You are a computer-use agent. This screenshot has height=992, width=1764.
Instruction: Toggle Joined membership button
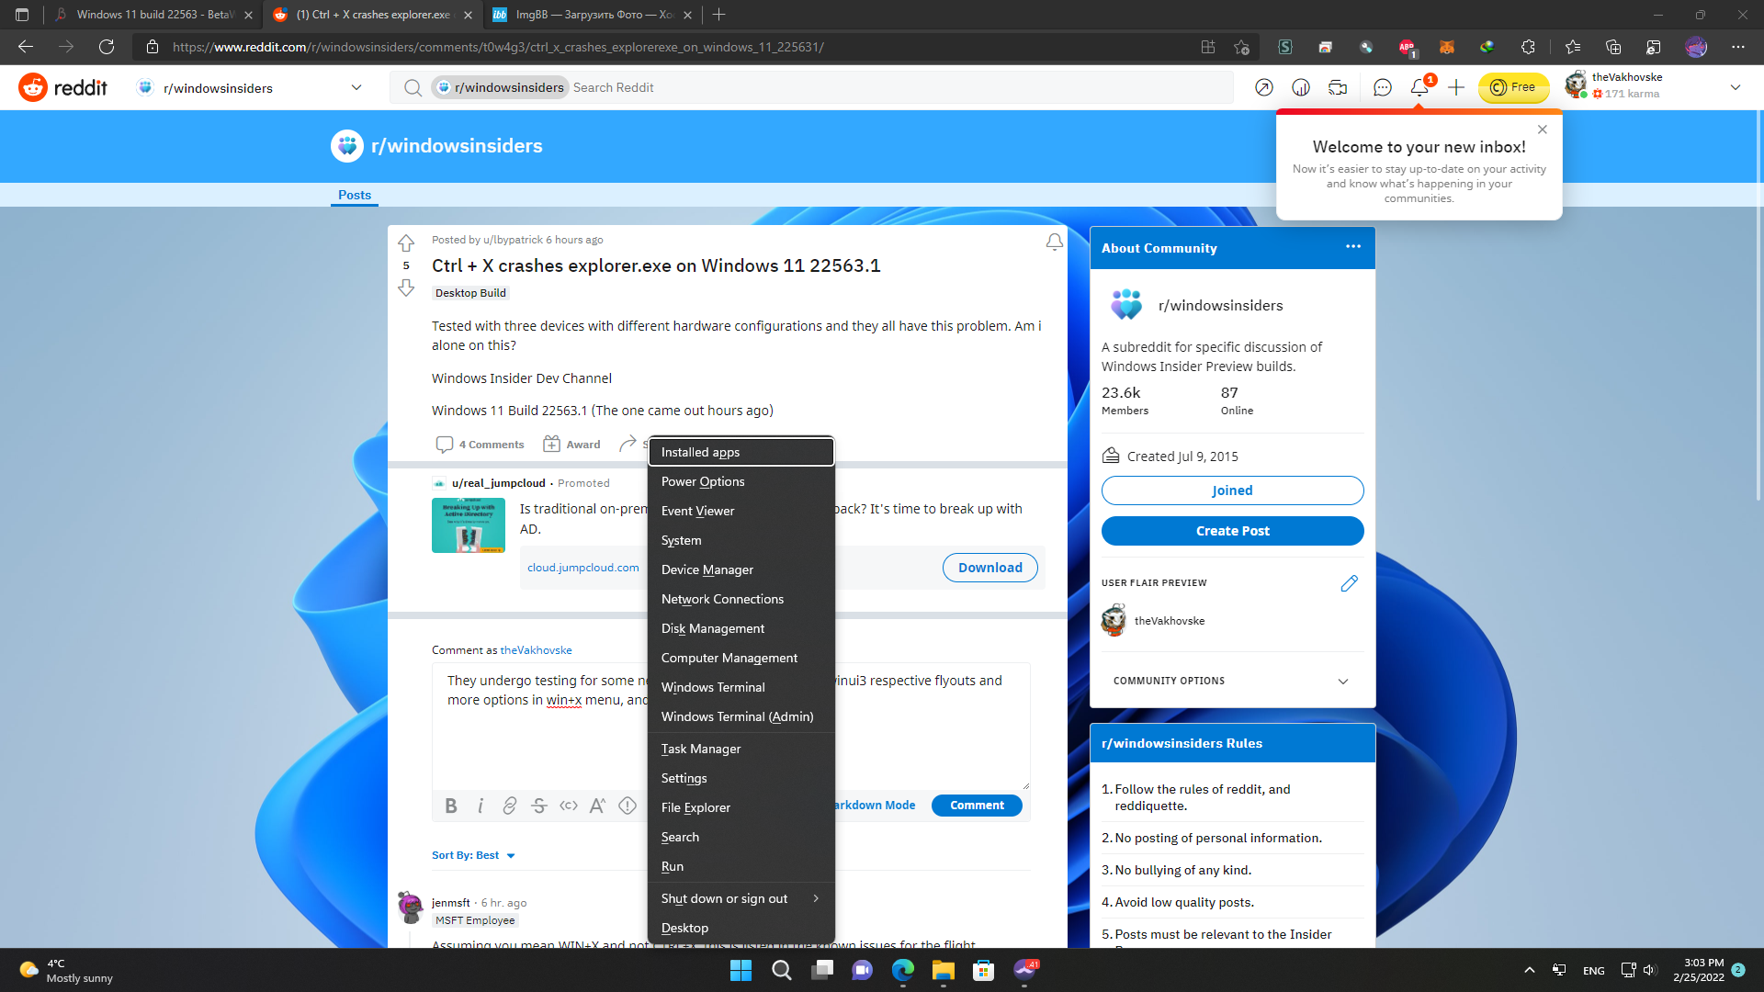[1232, 490]
